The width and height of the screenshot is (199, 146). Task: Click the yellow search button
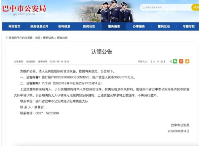tap(195, 7)
